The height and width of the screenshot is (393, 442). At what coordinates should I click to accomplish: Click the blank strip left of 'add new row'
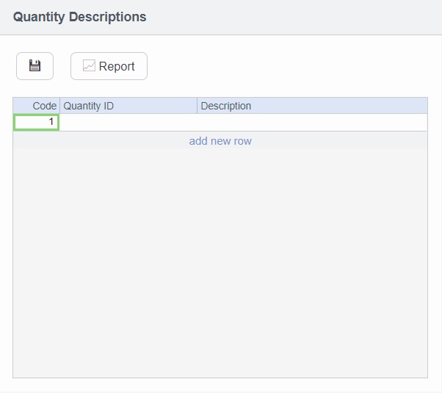pos(95,141)
